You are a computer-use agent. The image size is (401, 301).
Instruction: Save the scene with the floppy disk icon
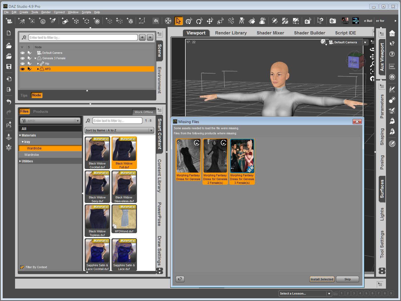(9, 66)
